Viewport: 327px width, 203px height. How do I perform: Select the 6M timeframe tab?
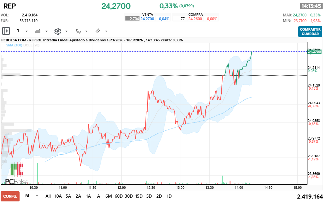(x=108, y=196)
